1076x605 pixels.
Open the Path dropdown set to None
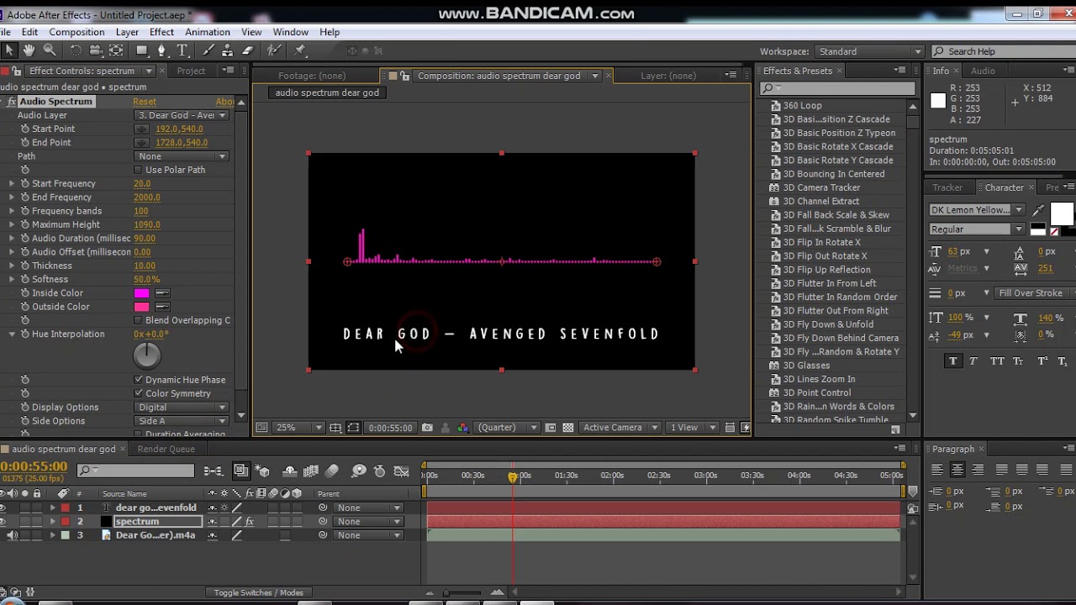[x=182, y=156]
